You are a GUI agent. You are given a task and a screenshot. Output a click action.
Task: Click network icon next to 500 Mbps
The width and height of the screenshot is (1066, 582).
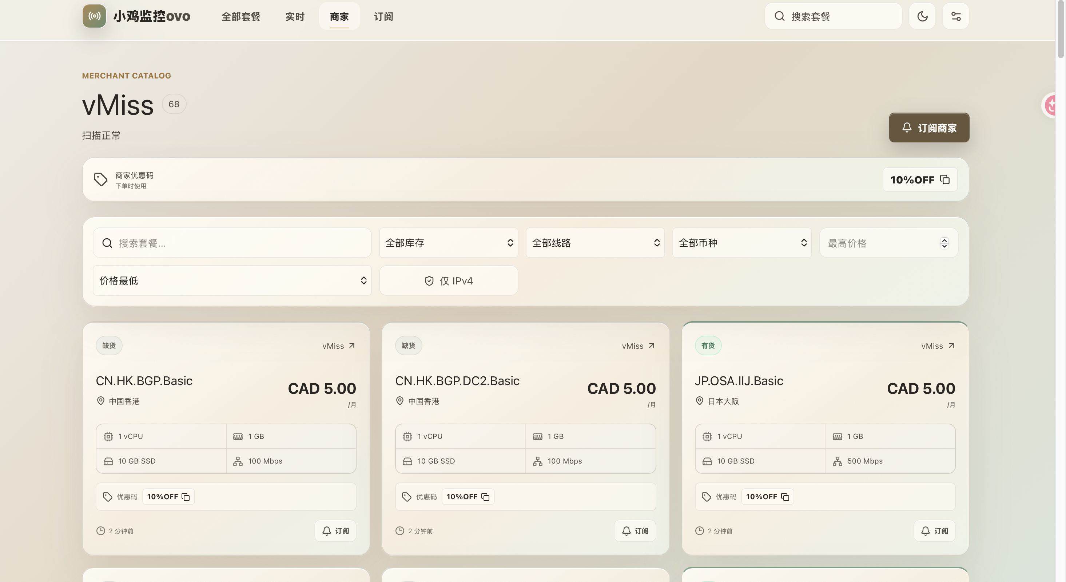837,461
